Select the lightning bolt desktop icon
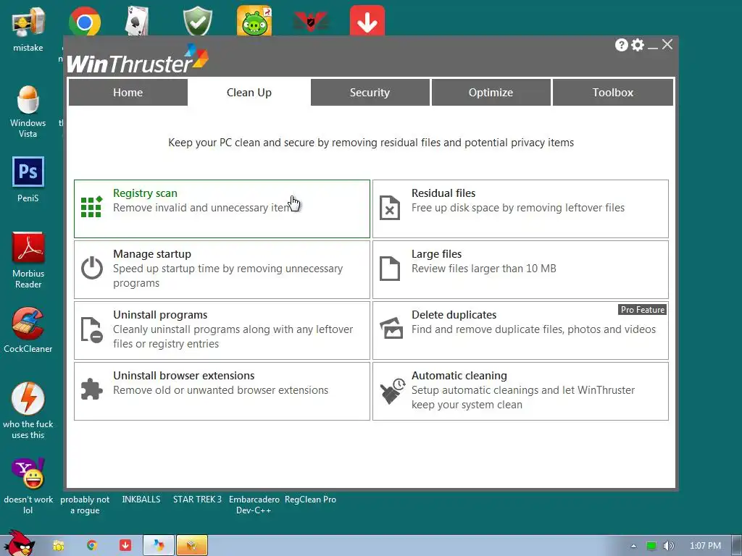The image size is (742, 556). click(x=28, y=410)
